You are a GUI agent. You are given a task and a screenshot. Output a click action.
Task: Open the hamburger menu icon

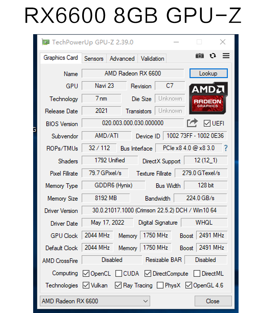226,56
